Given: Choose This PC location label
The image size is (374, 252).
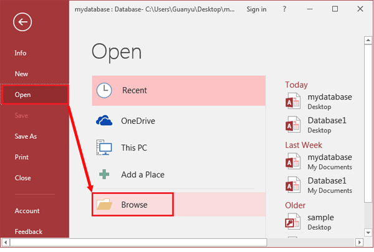Looking at the screenshot, I should coord(134,147).
